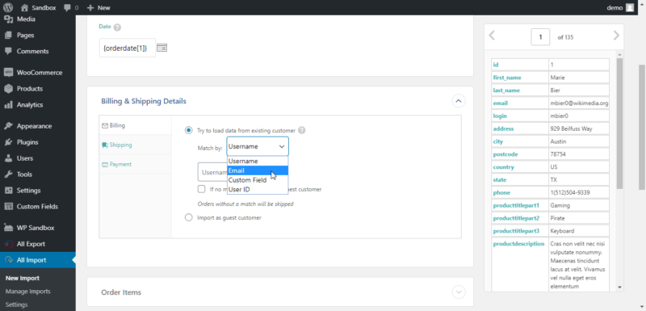Click the country field label
The image size is (646, 311).
point(503,167)
